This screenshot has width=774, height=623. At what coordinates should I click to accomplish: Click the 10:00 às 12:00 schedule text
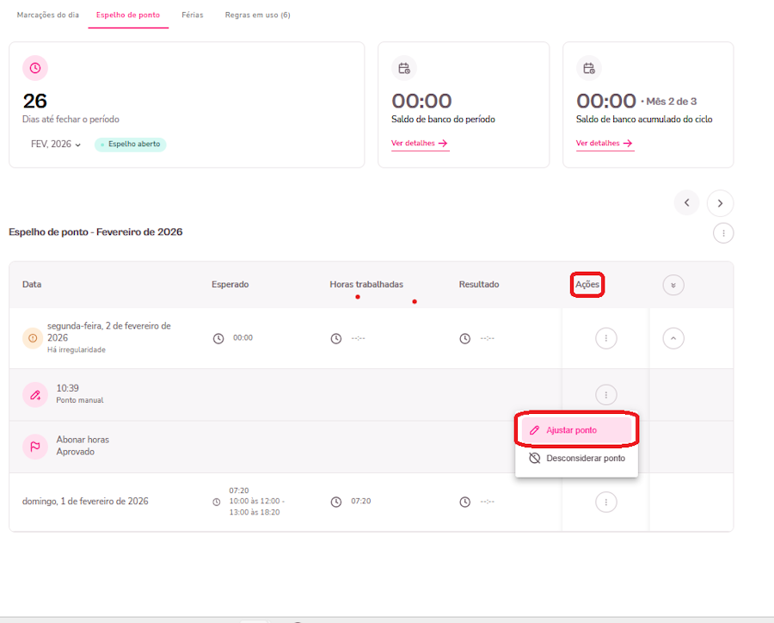click(256, 501)
